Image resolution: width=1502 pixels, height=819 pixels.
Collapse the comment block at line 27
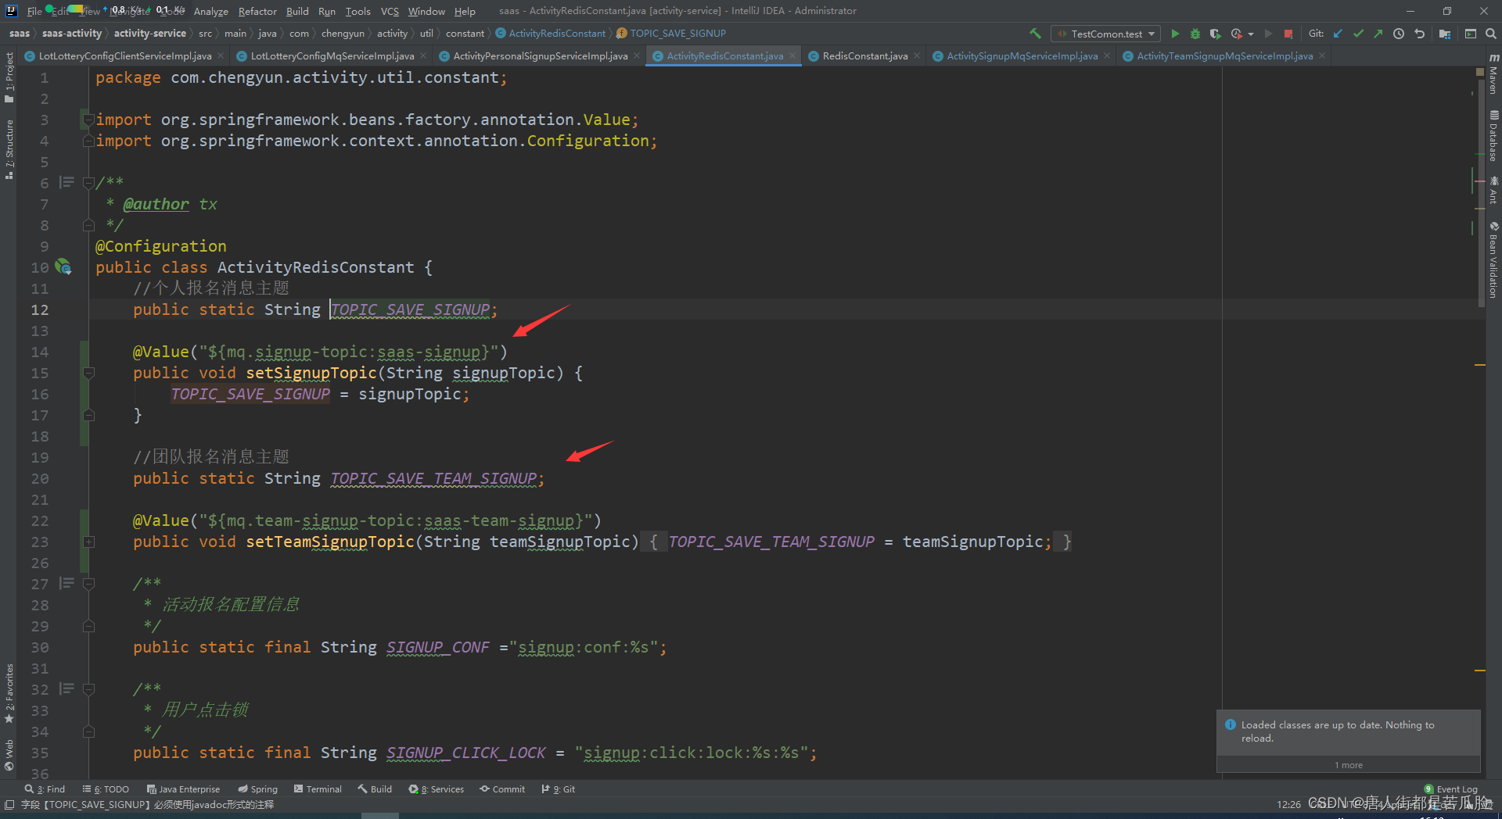pyautogui.click(x=88, y=584)
